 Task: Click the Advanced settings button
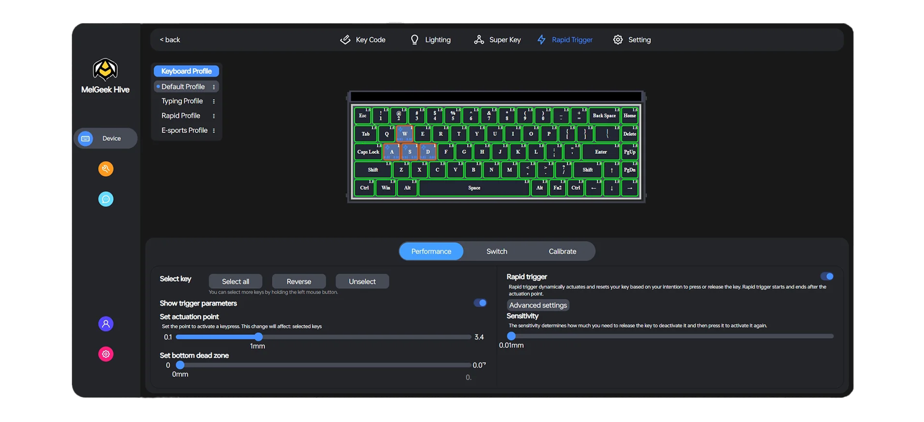(538, 305)
